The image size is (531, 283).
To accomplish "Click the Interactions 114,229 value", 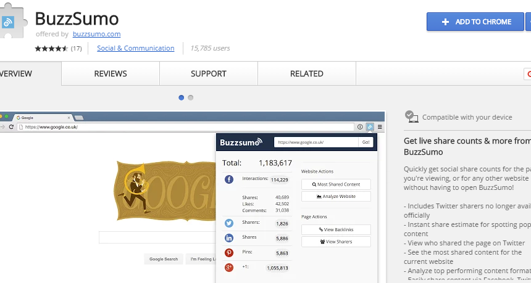I will (279, 180).
